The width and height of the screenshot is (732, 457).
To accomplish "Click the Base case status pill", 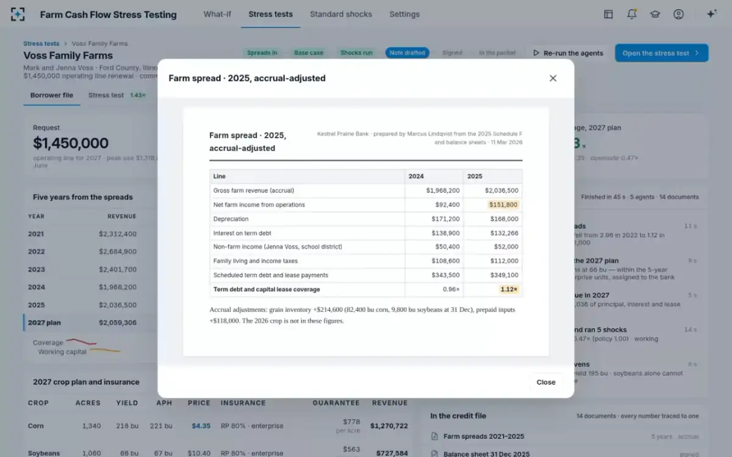I will (309, 53).
